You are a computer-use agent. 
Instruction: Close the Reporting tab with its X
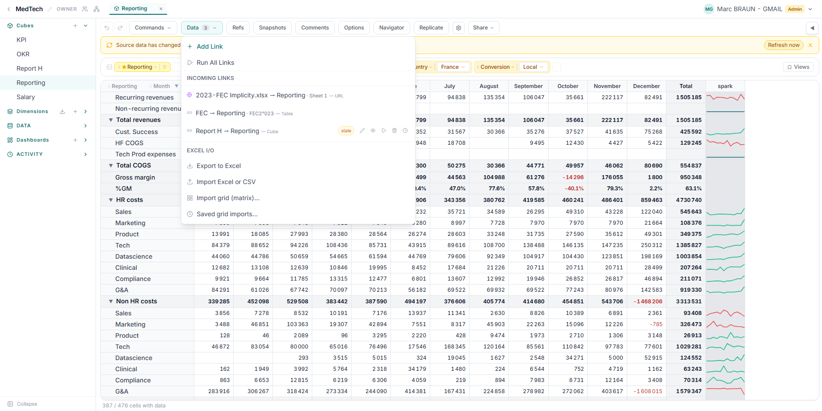161,8
